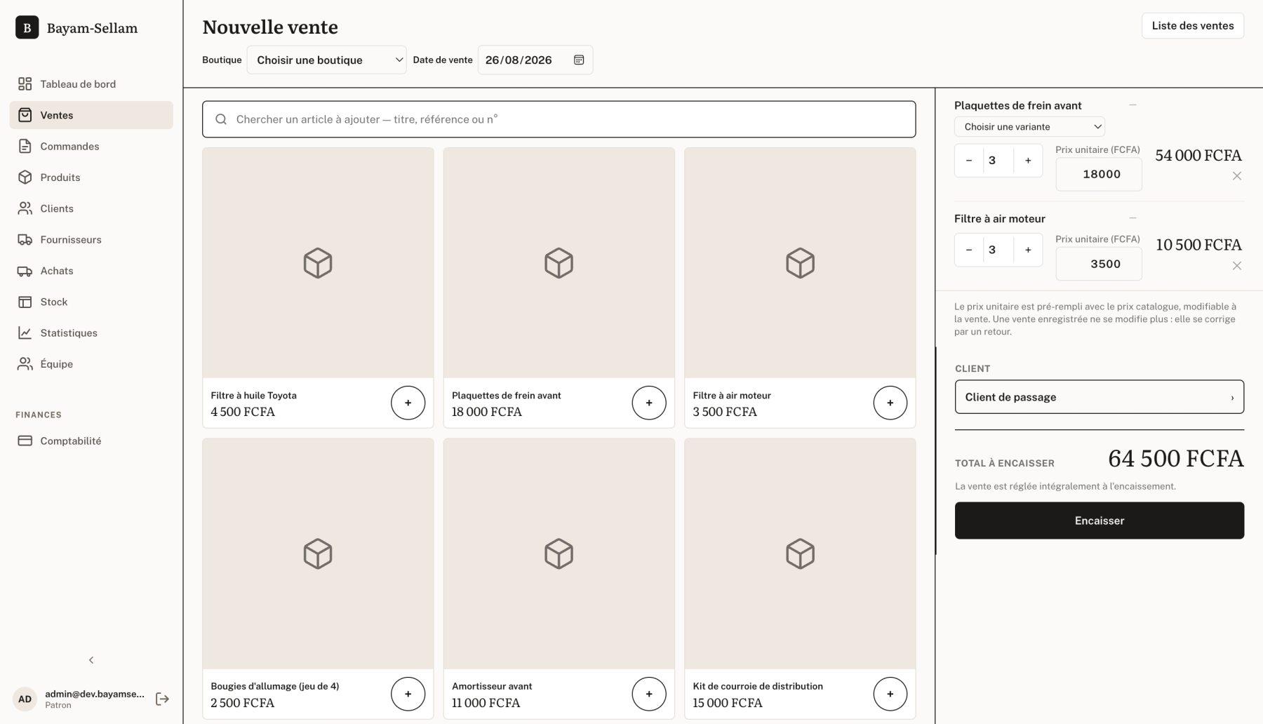Decrease quantity of Filtre à air moteur
The width and height of the screenshot is (1263, 724).
(969, 250)
